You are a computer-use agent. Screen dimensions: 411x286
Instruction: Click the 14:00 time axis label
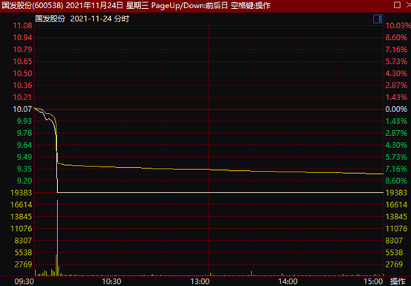tap(288, 282)
